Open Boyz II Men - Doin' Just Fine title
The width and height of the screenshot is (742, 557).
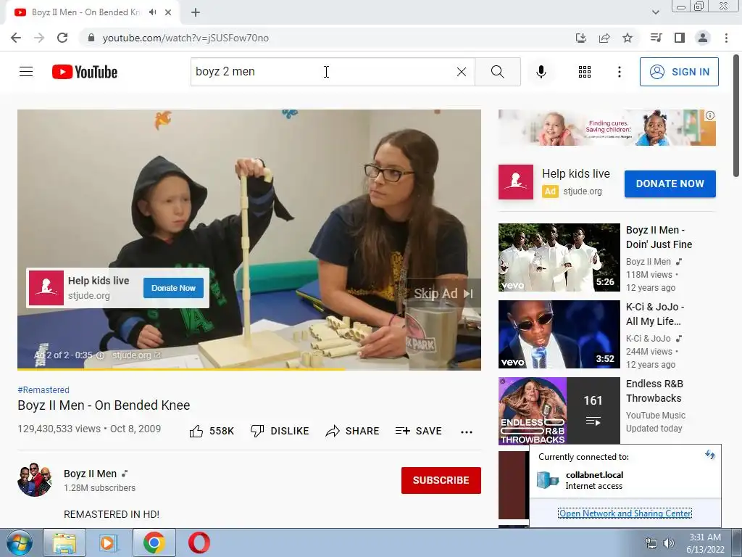pyautogui.click(x=659, y=237)
